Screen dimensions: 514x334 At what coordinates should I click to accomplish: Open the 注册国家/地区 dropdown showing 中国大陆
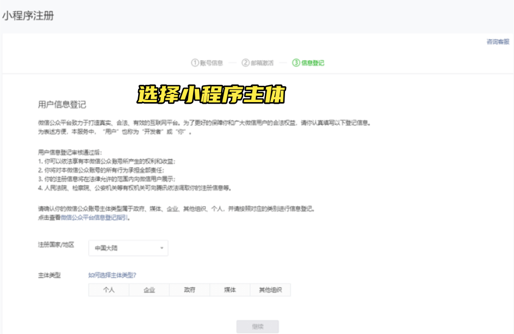click(x=128, y=248)
